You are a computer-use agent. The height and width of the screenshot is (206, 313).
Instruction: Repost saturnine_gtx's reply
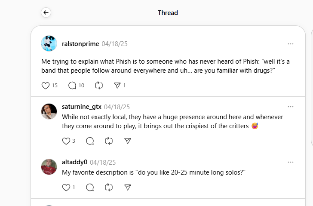coord(109,141)
